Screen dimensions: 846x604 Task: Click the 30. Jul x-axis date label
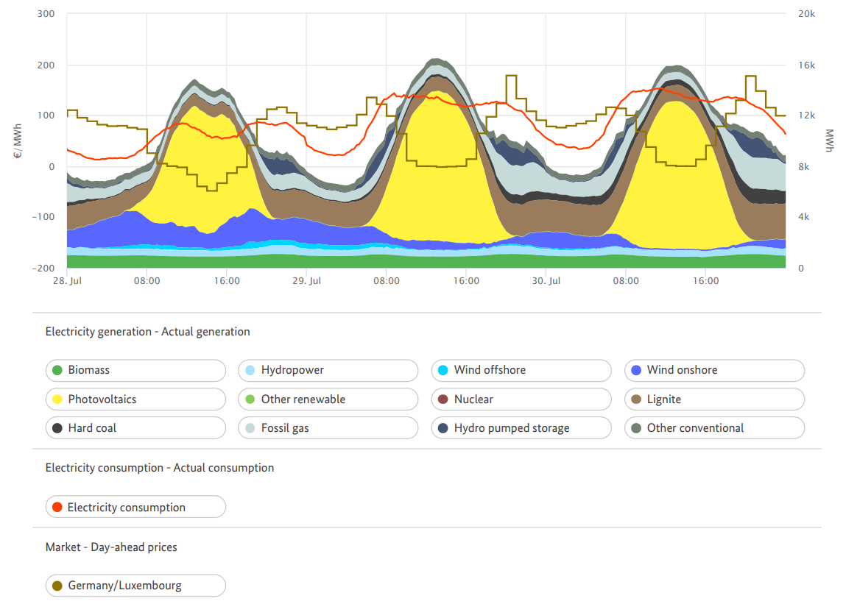[x=546, y=281]
